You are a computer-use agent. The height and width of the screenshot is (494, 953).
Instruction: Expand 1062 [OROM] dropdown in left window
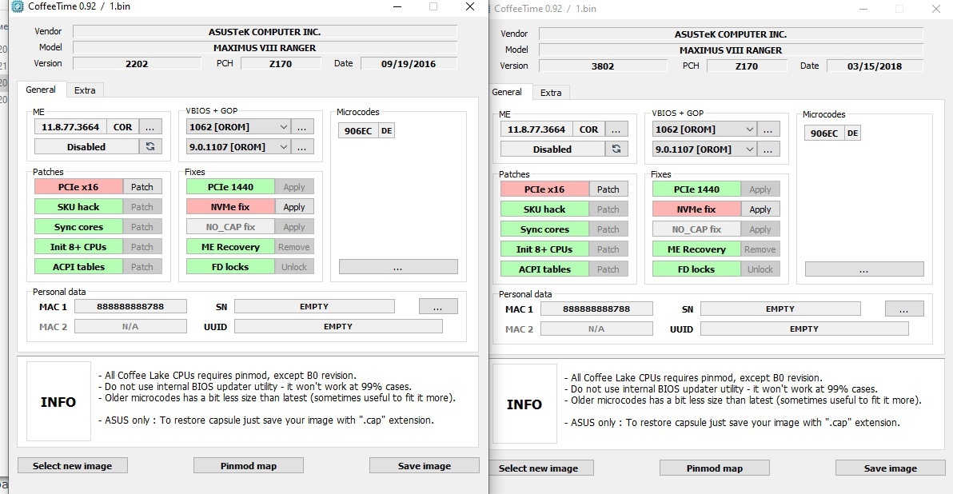point(283,127)
